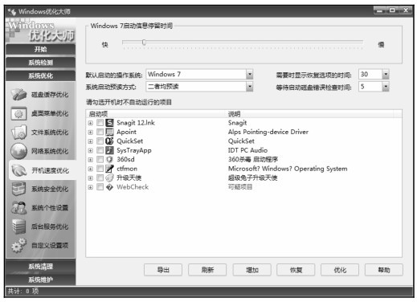Open 网络系统优化 globe icon

pos(18,151)
